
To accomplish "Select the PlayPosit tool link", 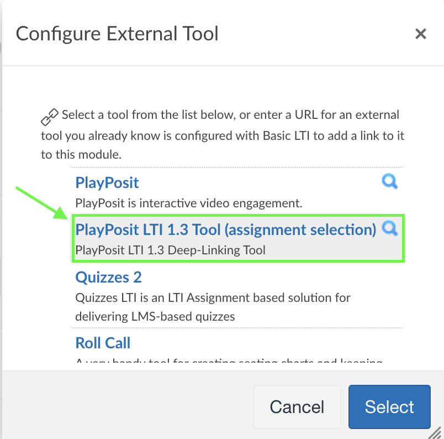I will pos(107,182).
